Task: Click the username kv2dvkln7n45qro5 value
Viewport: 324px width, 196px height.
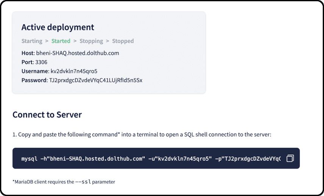Action: click(74, 71)
